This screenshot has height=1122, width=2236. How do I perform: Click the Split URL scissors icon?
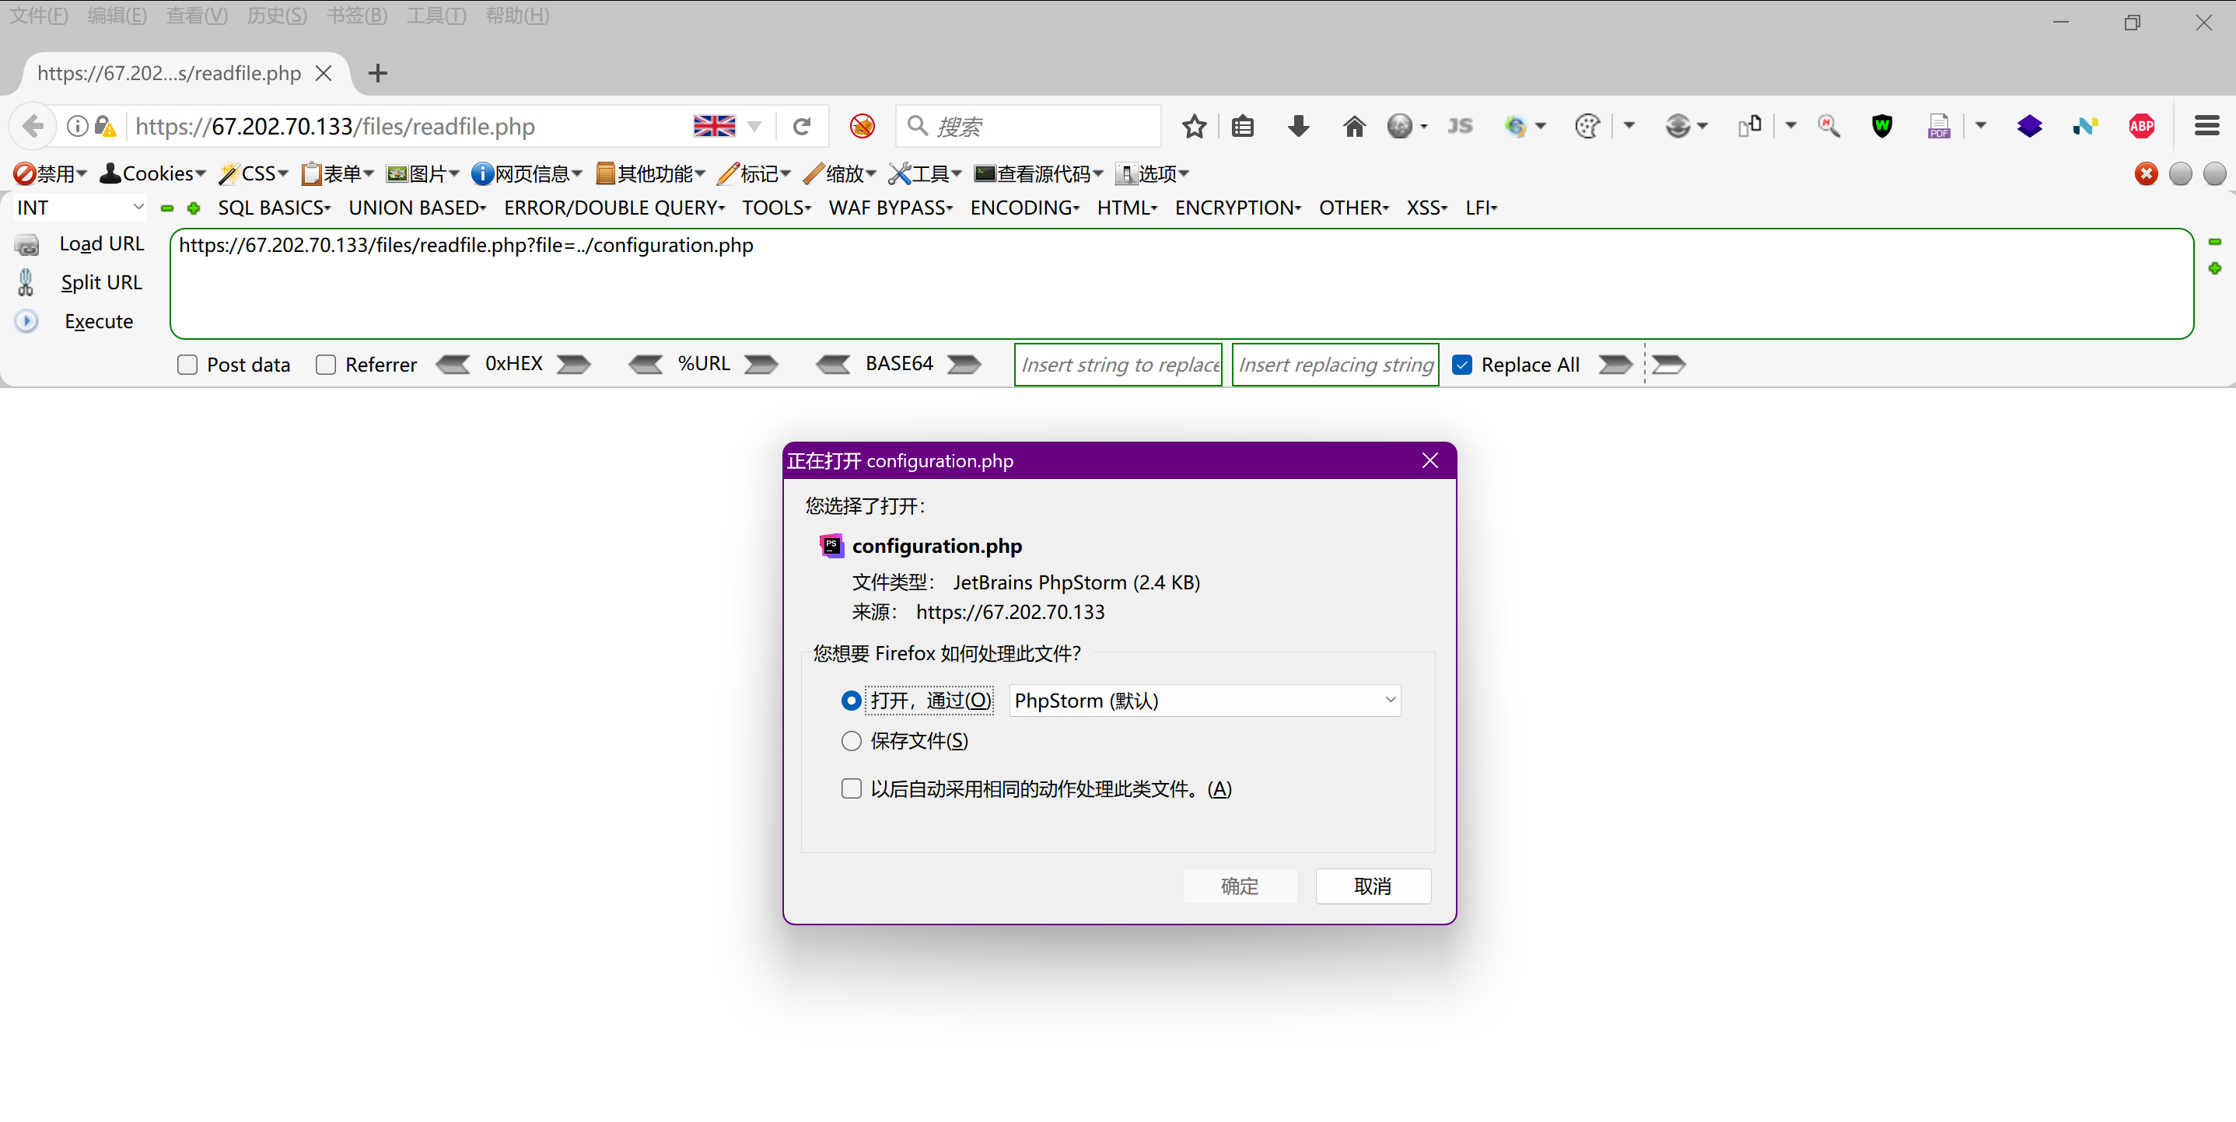click(x=26, y=283)
